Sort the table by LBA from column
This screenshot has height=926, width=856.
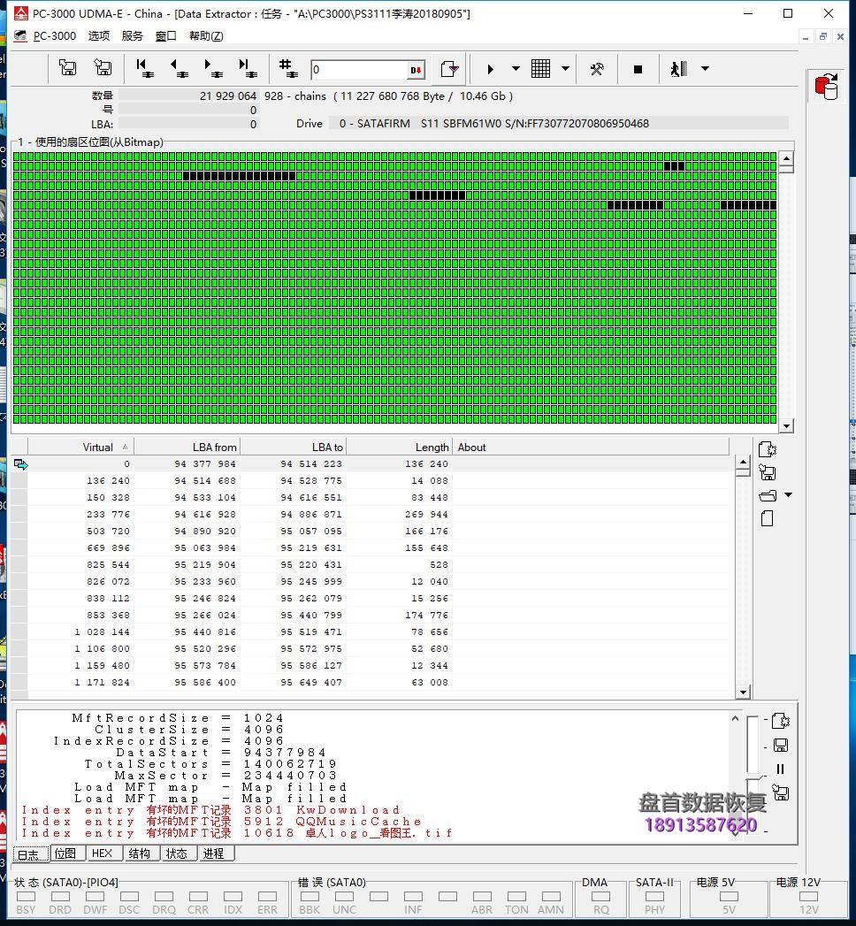click(214, 448)
